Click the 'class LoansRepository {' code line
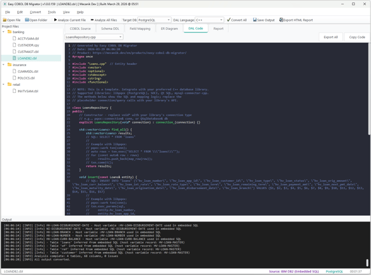Image resolution: width=371 pixels, height=275 pixels. [92, 108]
